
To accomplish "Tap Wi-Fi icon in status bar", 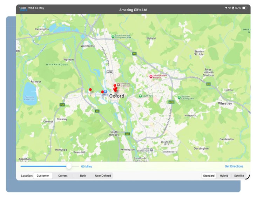I will click(230, 8).
